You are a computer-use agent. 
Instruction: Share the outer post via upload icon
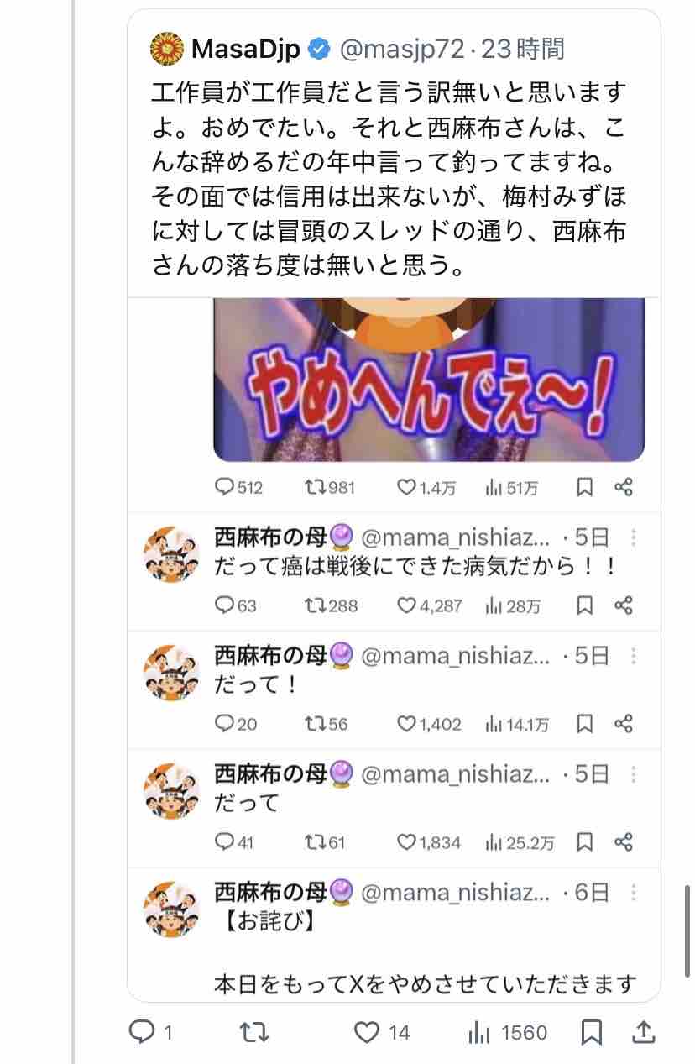[642, 1032]
